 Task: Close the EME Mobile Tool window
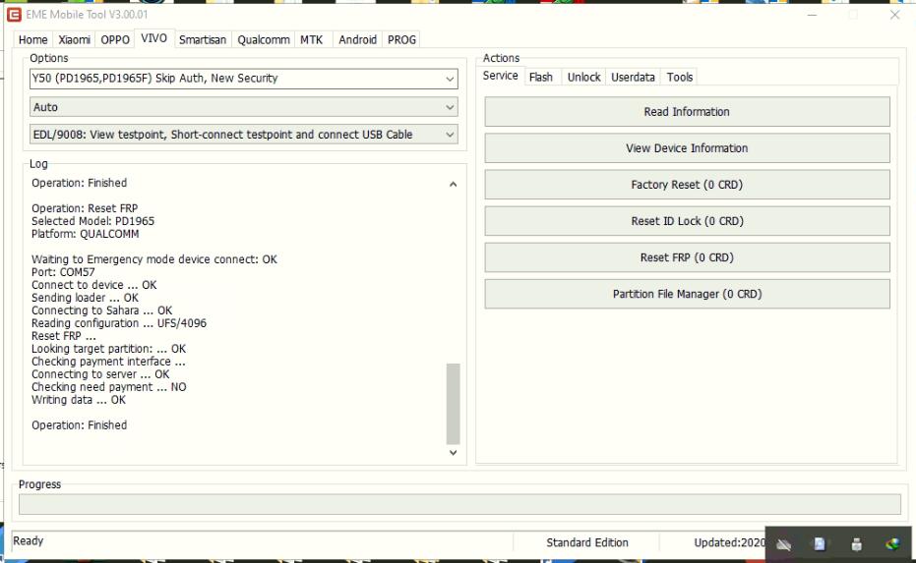[x=894, y=15]
